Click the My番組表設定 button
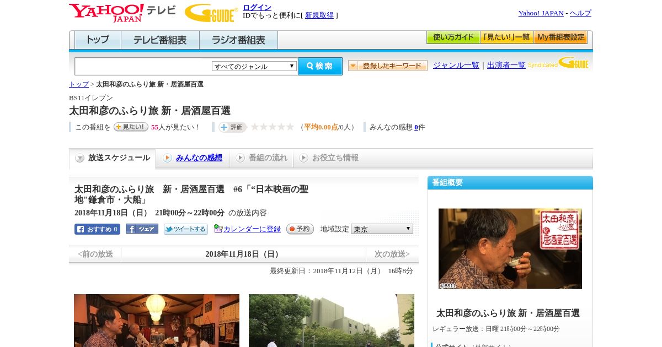 [x=560, y=37]
